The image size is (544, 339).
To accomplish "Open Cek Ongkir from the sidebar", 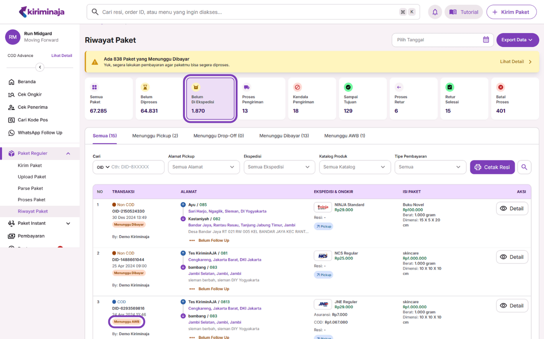I will tap(30, 95).
